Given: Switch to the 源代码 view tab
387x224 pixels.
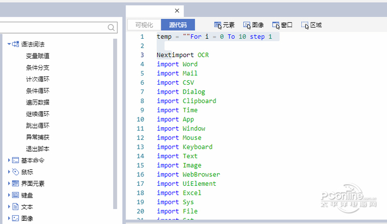Looking at the screenshot, I should click(x=178, y=25).
